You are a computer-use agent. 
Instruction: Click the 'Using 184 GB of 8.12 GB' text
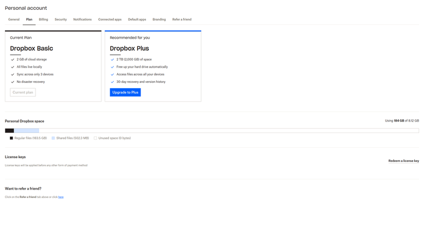pos(402,120)
